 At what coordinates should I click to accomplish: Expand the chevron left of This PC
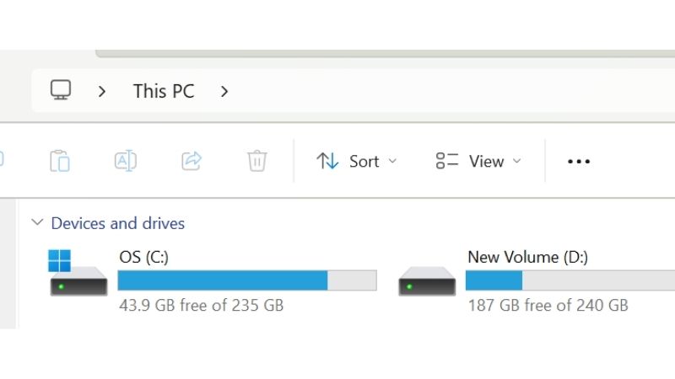coord(102,91)
